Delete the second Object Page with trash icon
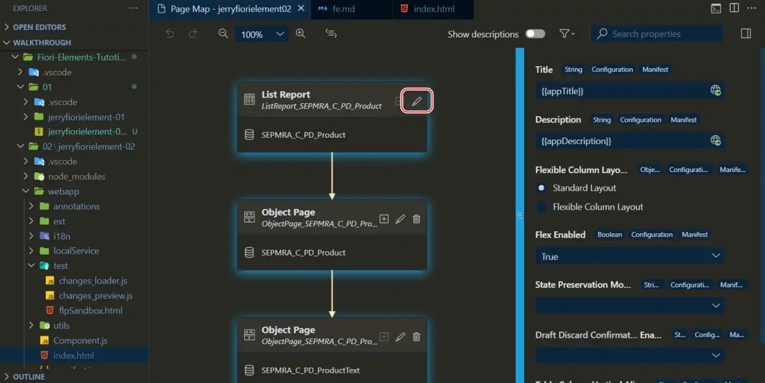 point(416,336)
